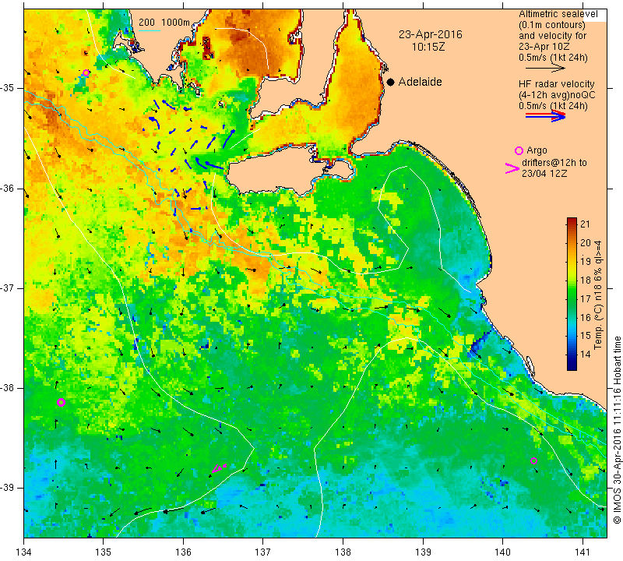Click the 136 longitude axis label
The width and height of the screenshot is (623, 561).
[184, 552]
